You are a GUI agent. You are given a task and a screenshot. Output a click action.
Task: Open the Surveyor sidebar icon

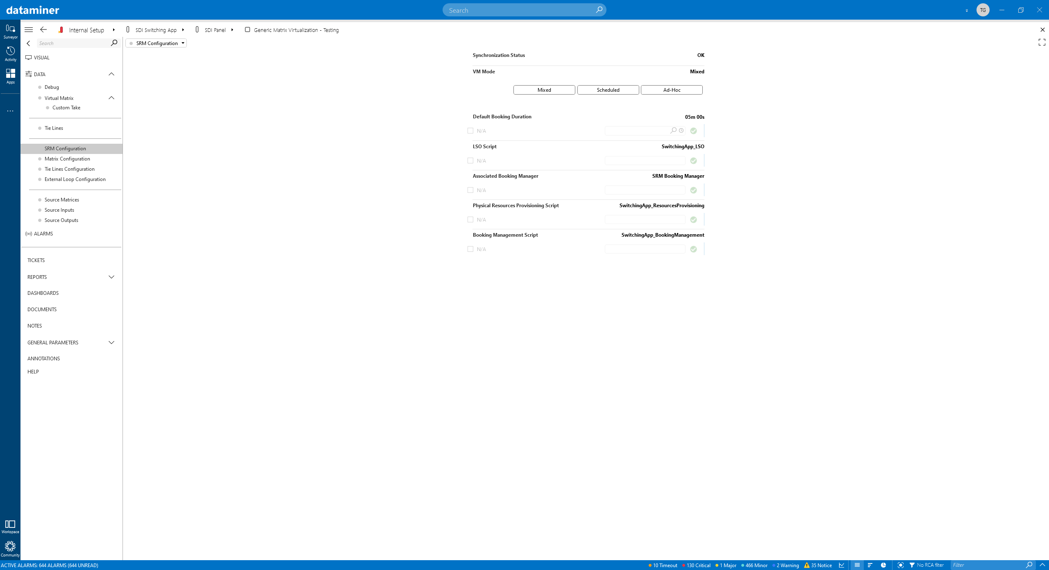10,31
